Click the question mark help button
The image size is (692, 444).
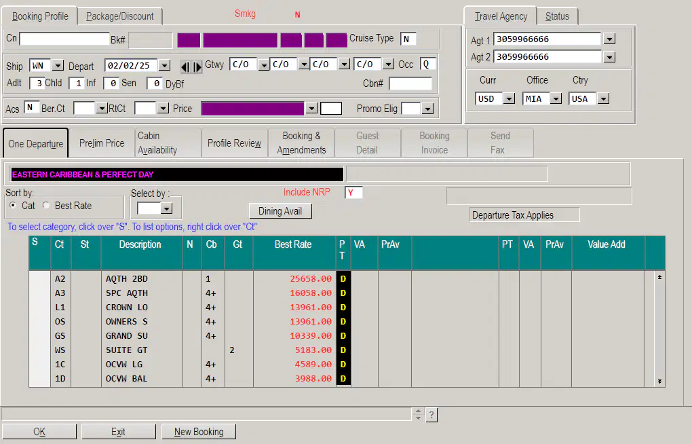[431, 415]
